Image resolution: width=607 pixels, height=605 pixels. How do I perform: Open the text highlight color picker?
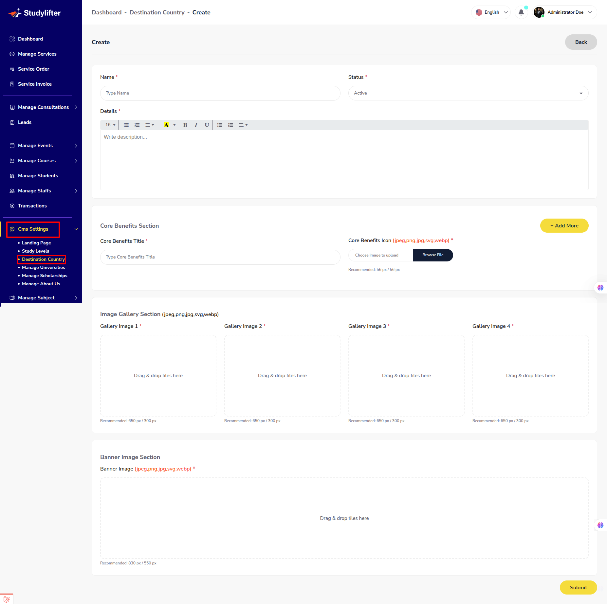pyautogui.click(x=174, y=125)
